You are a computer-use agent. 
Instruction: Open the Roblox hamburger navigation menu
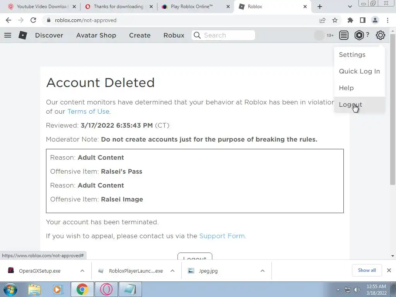tap(8, 35)
